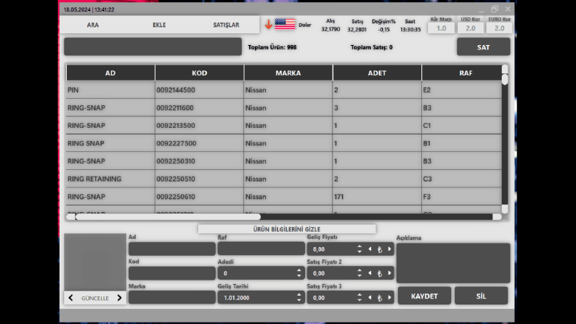Click the ADET cell showing 171
576x324 pixels.
pyautogui.click(x=377, y=197)
